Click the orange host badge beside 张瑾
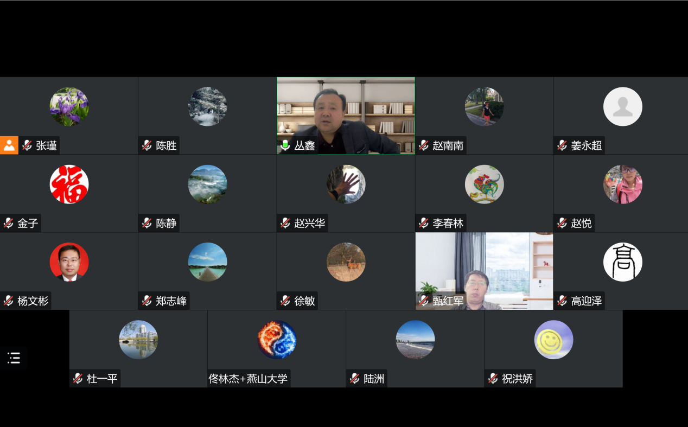Screen dimensions: 688x427 [x=9, y=145]
